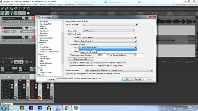Toggle the ripple editing toolbar icon

[11, 13]
